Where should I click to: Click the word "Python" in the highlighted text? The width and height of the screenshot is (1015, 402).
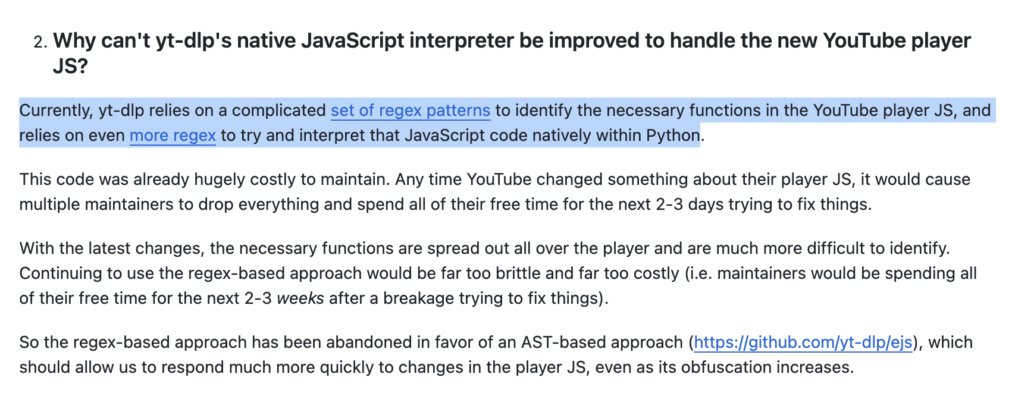673,136
